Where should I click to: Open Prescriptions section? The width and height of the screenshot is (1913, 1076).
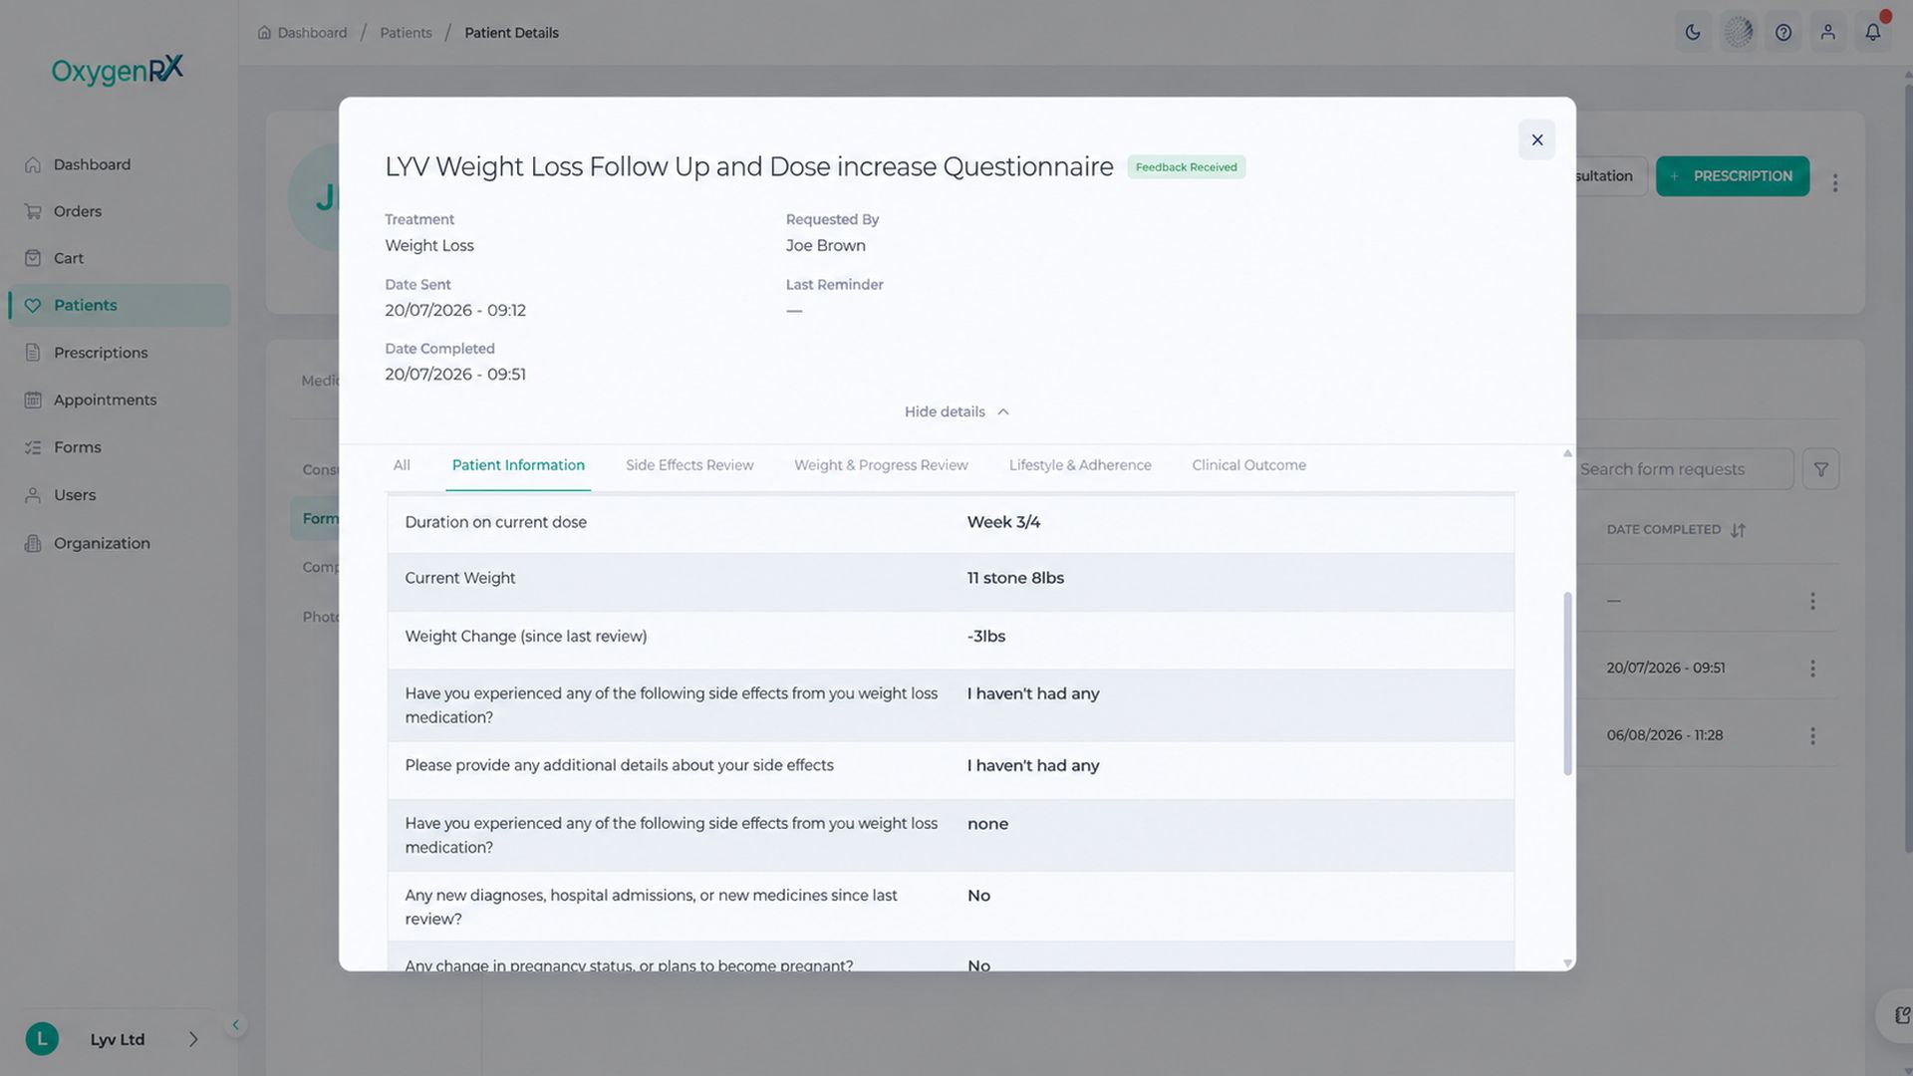click(101, 353)
